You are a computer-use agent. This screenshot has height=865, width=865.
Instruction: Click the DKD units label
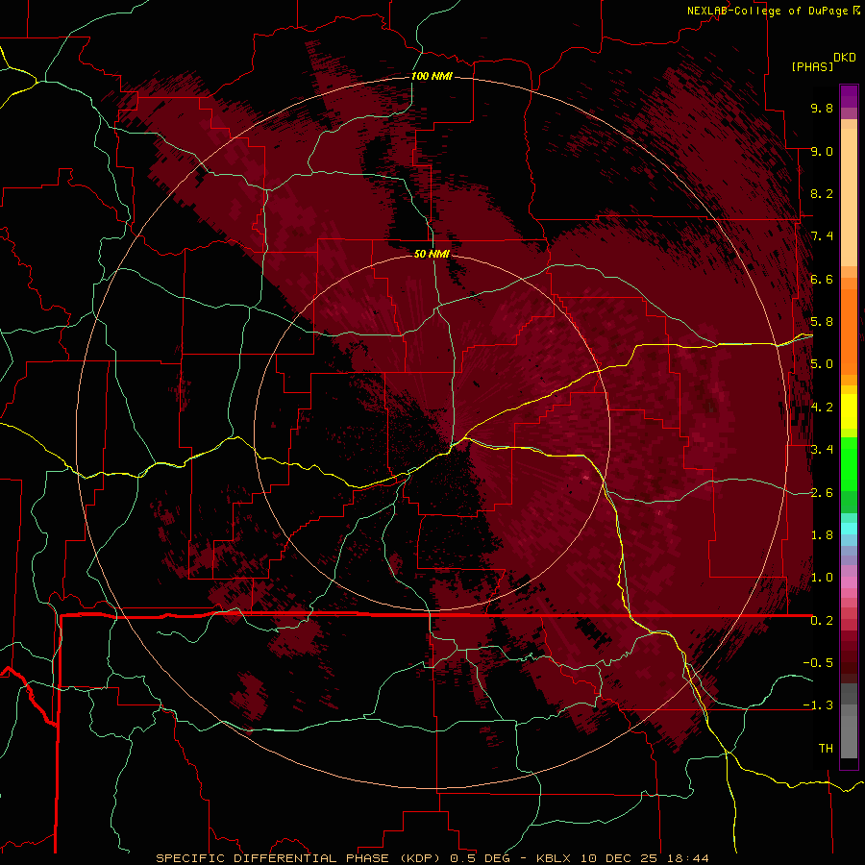[x=845, y=58]
